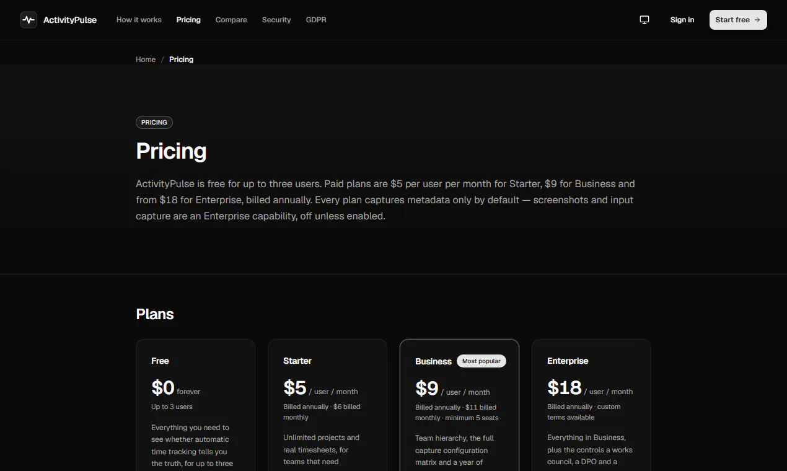Click 'Billed annually · $6 billed monthly' note
787x471 pixels.
tap(322, 412)
